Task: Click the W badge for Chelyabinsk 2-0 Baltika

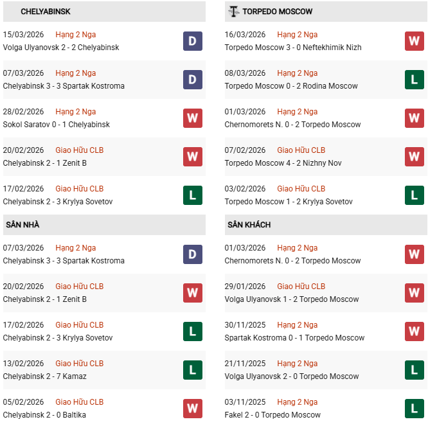Action: click(x=192, y=409)
